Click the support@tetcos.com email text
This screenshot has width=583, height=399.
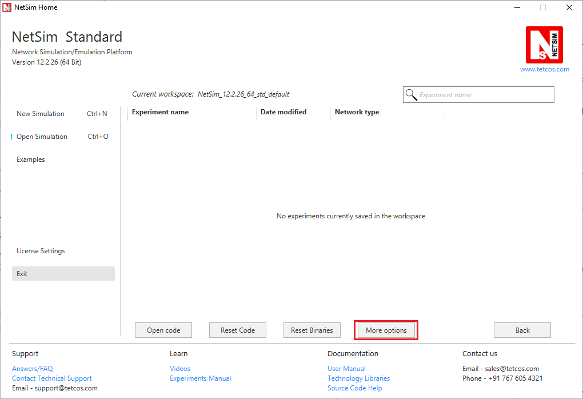66,388
